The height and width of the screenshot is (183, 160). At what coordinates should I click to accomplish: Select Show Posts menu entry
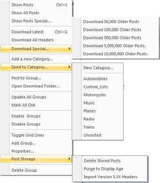[x=36, y=5]
